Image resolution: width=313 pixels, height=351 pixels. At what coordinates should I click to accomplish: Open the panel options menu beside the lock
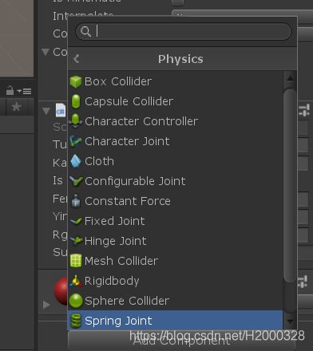pyautogui.click(x=24, y=91)
